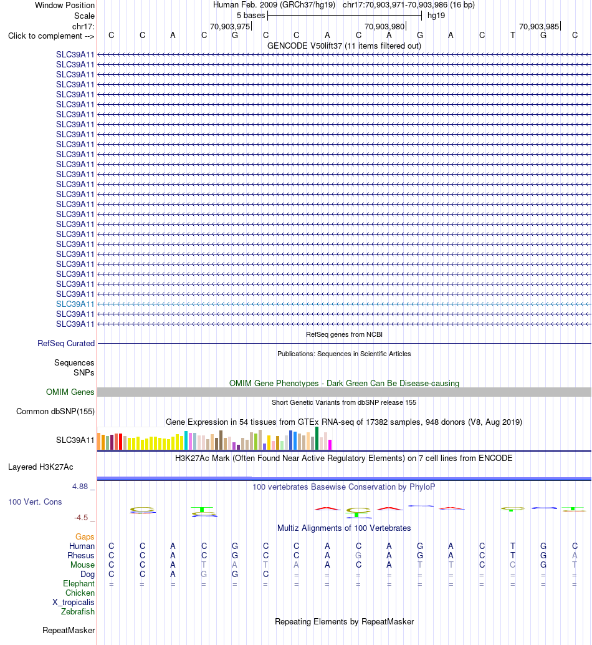
Task: Click the RefSeq Curated intron line
Action: 344,344
